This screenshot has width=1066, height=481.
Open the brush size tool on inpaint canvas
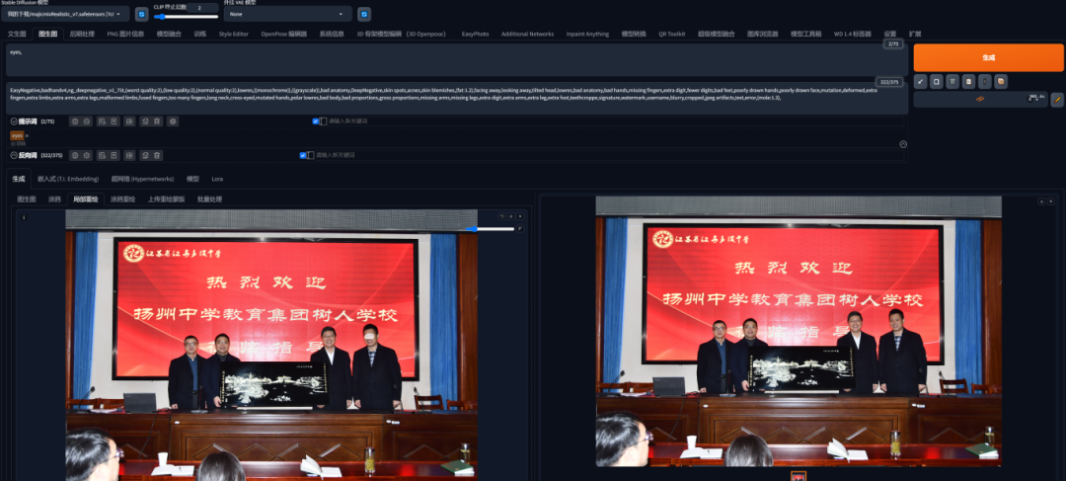[x=520, y=228]
